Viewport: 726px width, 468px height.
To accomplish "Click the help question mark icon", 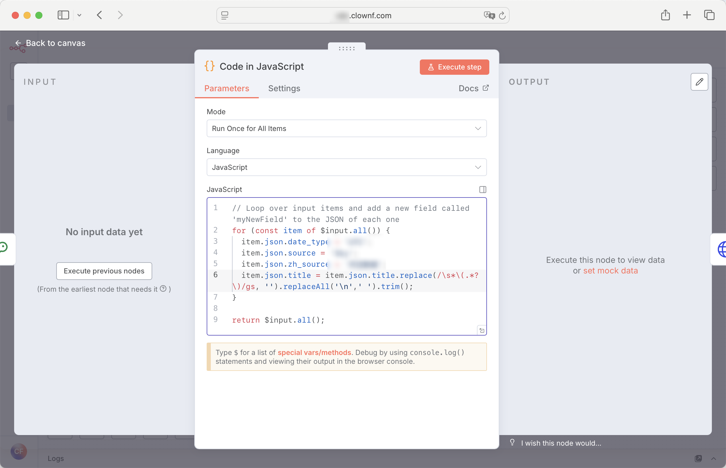I will tap(163, 288).
